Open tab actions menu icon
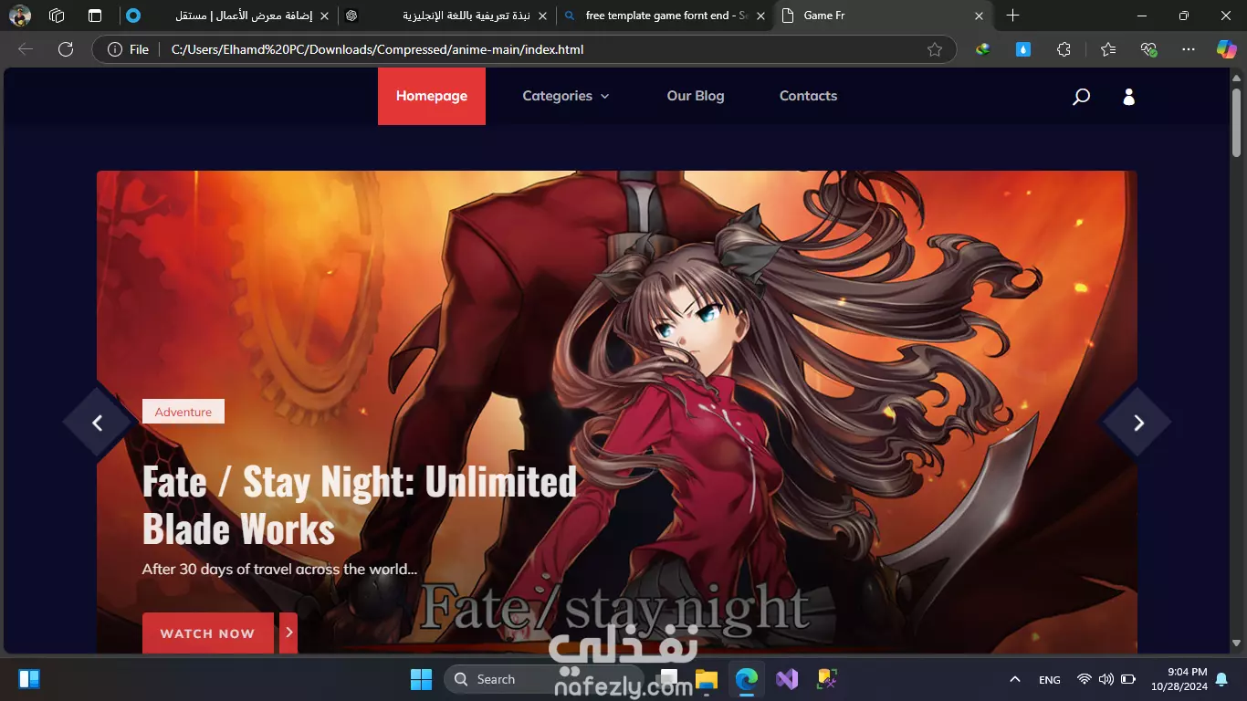Screen dimensions: 1247x701 (x=95, y=16)
